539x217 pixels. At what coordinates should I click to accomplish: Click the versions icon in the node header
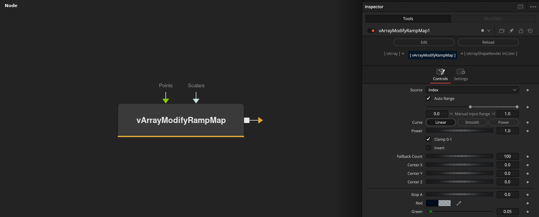tap(502, 31)
